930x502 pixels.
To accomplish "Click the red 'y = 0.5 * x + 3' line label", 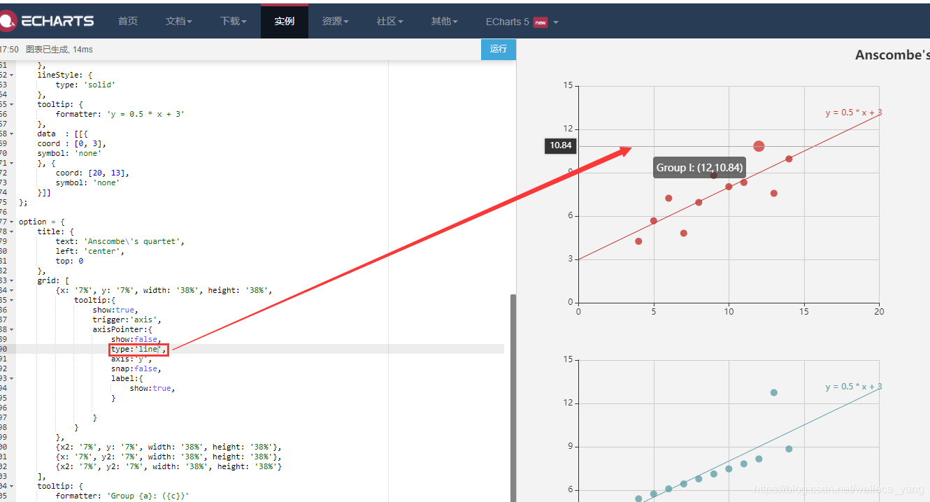I will (853, 113).
